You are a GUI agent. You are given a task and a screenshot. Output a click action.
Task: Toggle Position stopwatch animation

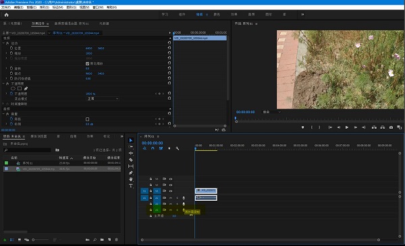[11, 49]
